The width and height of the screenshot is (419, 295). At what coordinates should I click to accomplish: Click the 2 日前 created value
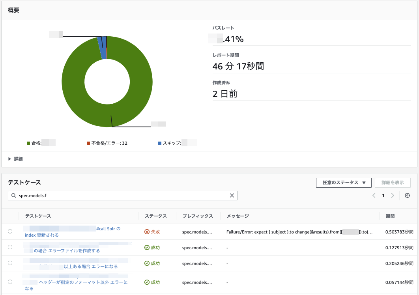[225, 94]
